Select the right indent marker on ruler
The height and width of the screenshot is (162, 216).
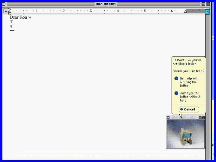(185, 11)
